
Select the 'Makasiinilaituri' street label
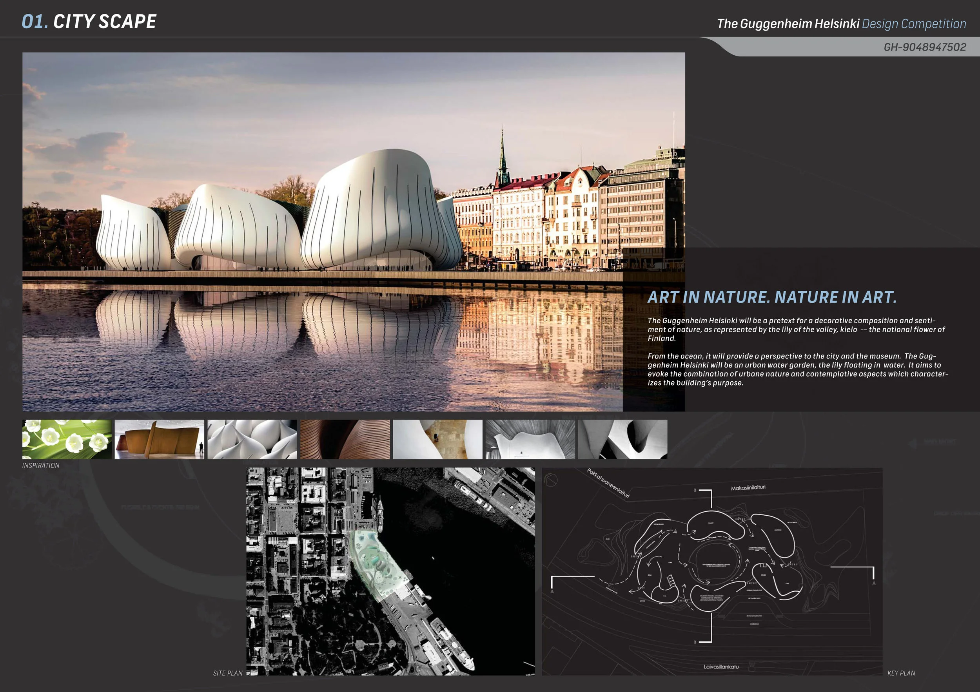coord(748,487)
